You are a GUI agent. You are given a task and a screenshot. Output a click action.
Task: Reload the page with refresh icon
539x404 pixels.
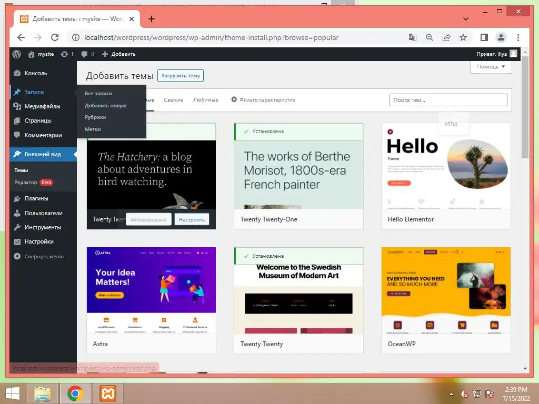point(55,37)
